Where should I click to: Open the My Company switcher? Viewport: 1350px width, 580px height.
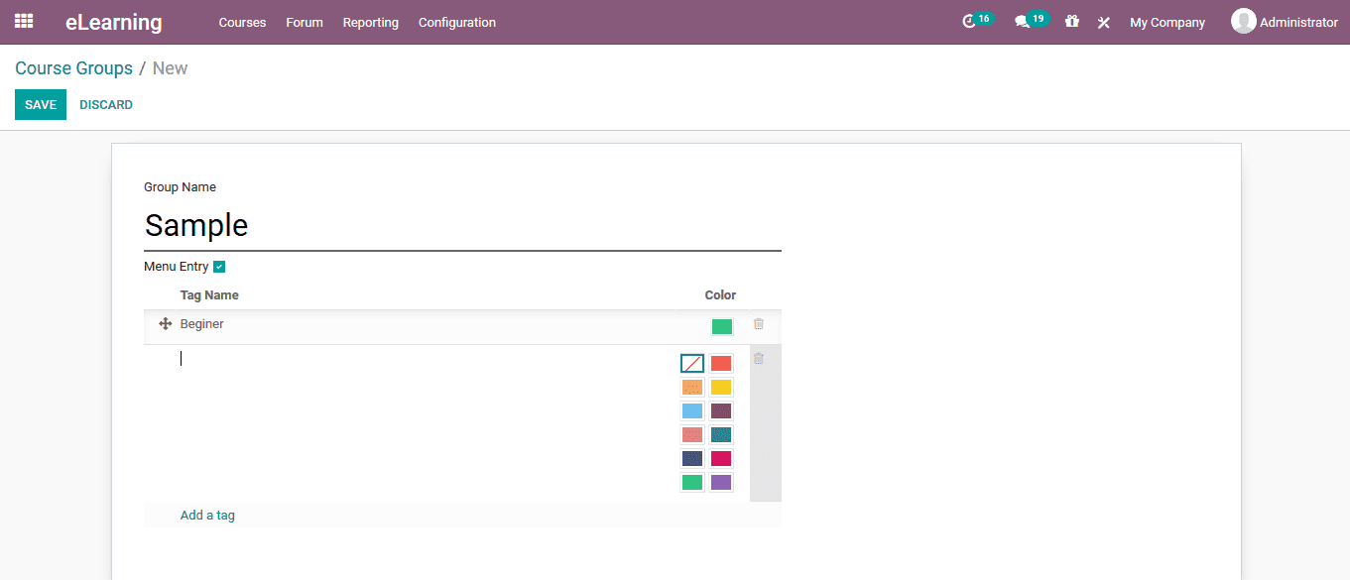(x=1167, y=22)
